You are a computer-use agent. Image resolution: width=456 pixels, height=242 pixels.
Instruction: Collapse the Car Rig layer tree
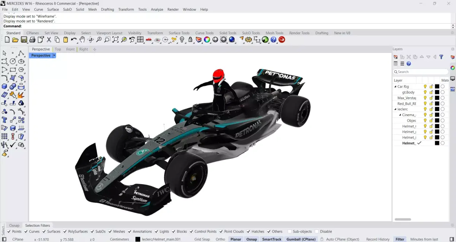click(395, 86)
